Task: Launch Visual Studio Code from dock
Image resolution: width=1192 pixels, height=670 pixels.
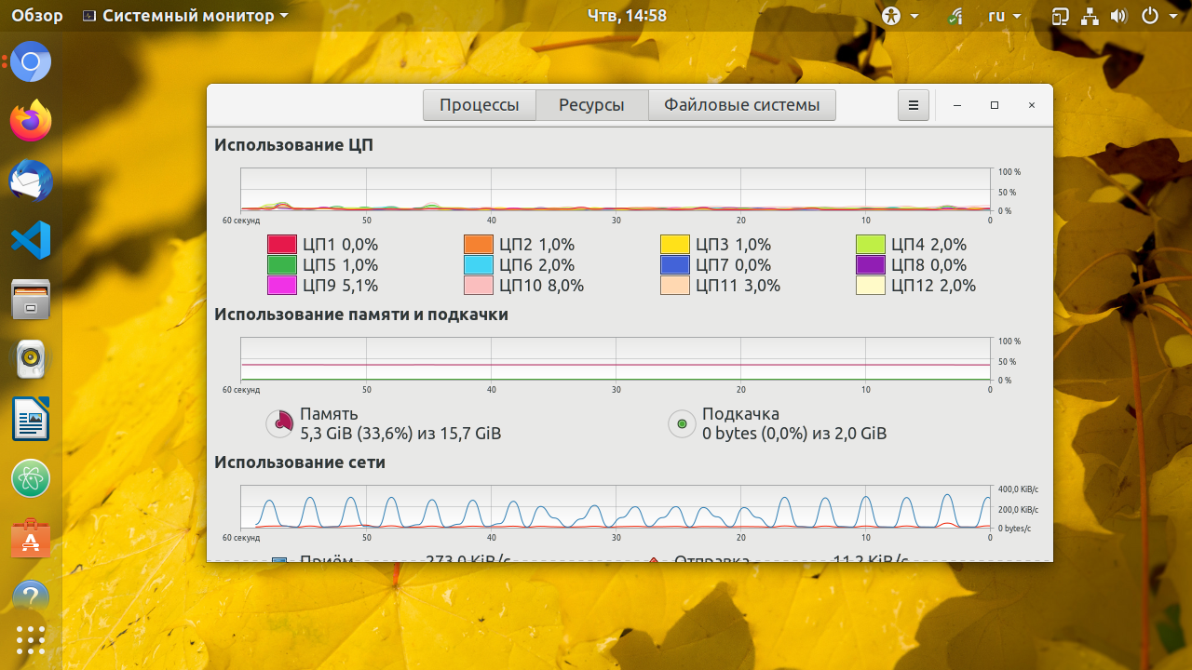Action: [31, 240]
